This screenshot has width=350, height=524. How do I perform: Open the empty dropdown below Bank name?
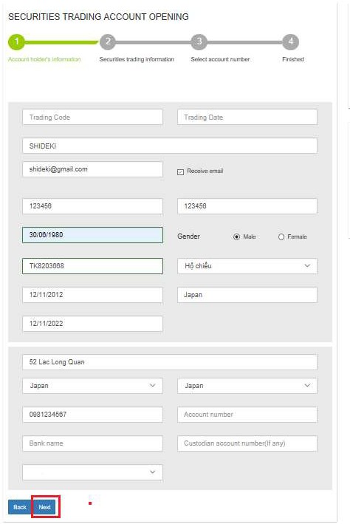pos(92,472)
